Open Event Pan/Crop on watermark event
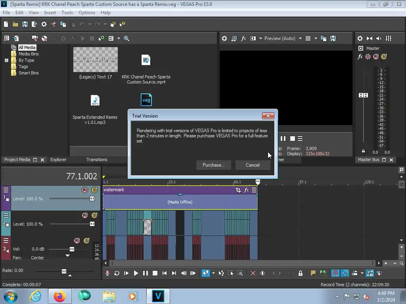 238,190
